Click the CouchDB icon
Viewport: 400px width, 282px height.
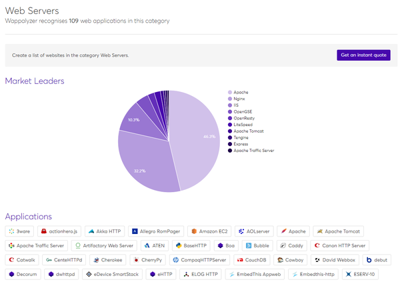tap(240, 260)
